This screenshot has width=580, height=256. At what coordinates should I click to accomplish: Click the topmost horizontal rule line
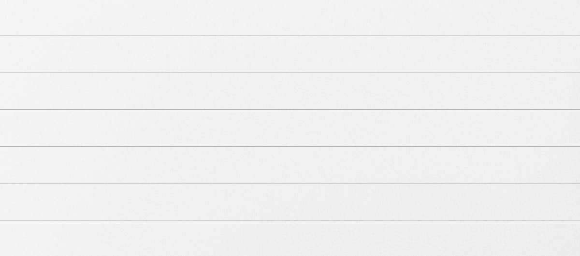[x=290, y=35]
